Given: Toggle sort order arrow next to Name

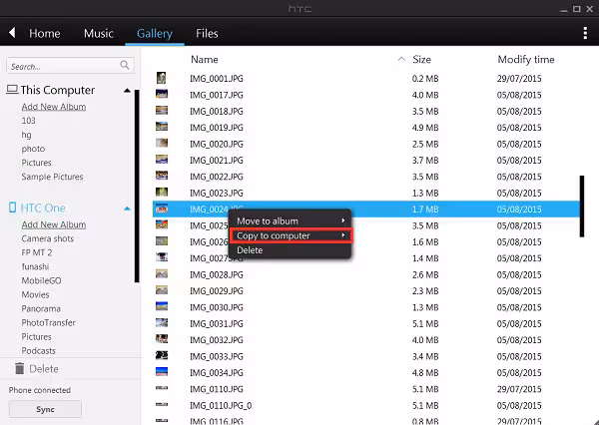Looking at the screenshot, I should (401, 59).
